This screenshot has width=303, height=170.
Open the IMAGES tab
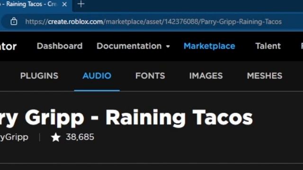(x=206, y=76)
